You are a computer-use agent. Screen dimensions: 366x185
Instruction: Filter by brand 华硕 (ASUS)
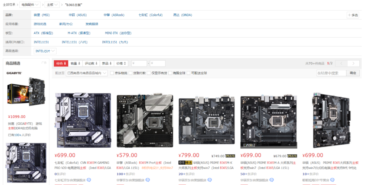pos(78,15)
